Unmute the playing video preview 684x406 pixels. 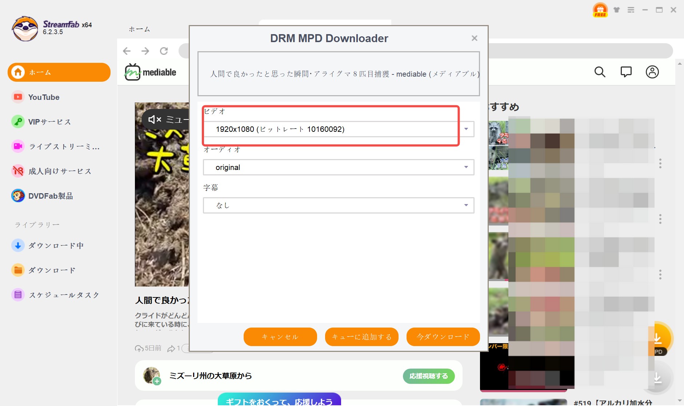[x=154, y=119]
